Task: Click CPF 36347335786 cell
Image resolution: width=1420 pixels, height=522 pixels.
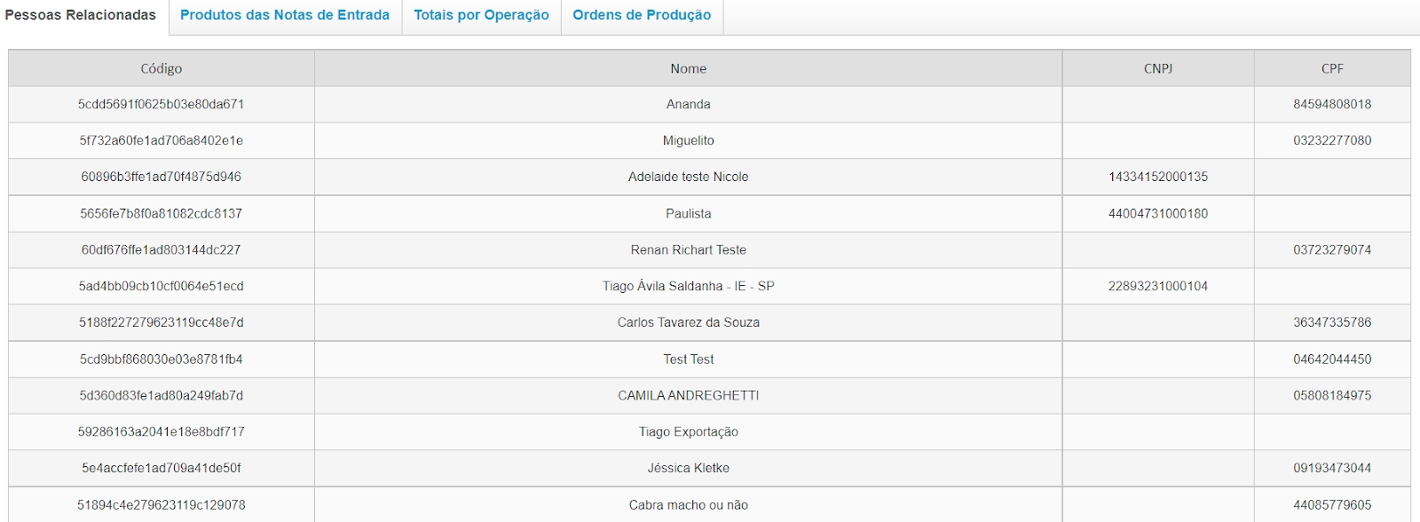Action: point(1331,322)
